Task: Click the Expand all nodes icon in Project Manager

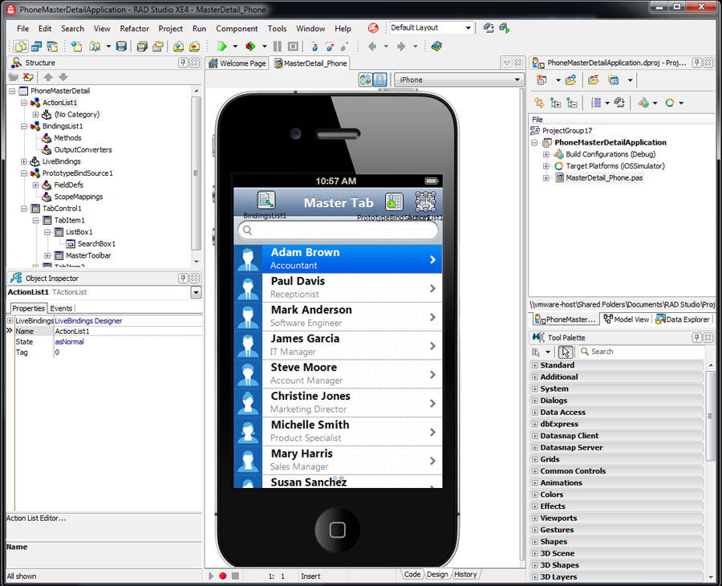Action: click(556, 103)
